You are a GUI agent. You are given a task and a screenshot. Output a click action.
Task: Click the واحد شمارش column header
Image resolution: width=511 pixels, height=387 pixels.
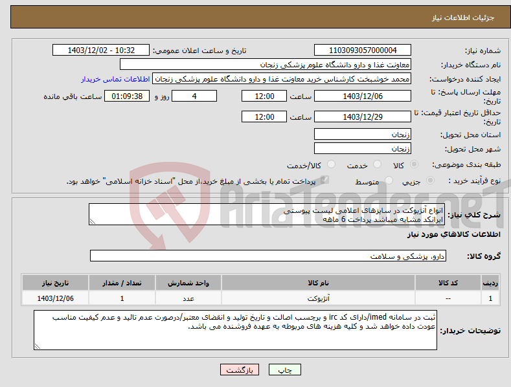pos(188,283)
